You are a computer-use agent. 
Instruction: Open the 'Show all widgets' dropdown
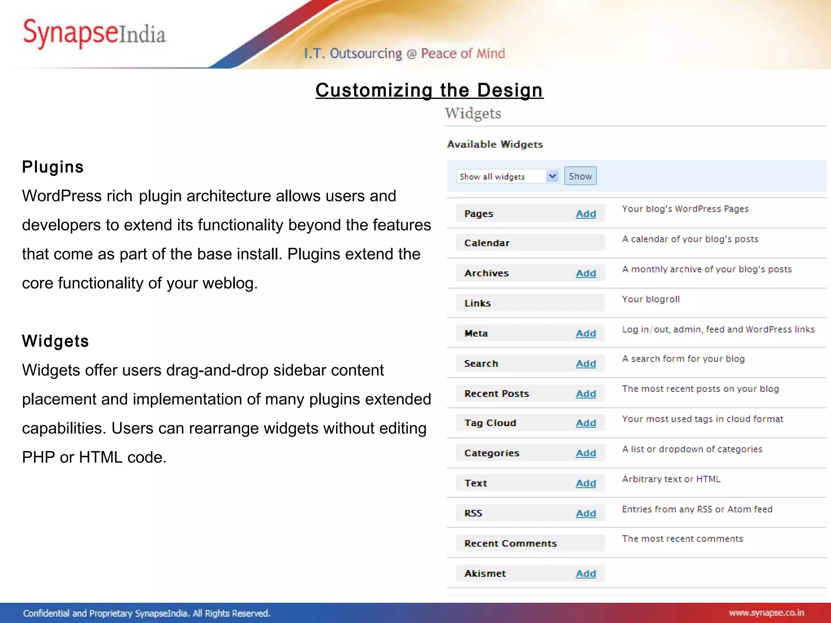(x=508, y=176)
